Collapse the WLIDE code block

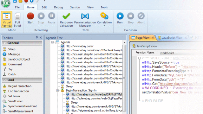tap(140, 58)
